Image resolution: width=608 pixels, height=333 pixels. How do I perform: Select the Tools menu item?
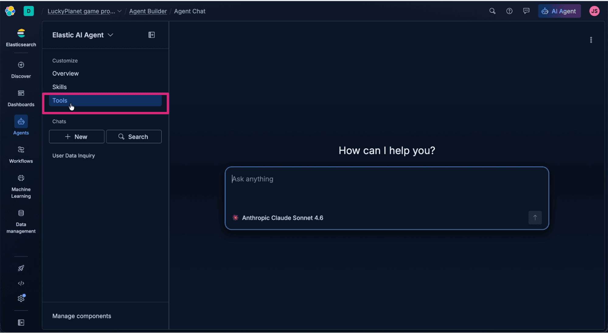[x=105, y=101]
